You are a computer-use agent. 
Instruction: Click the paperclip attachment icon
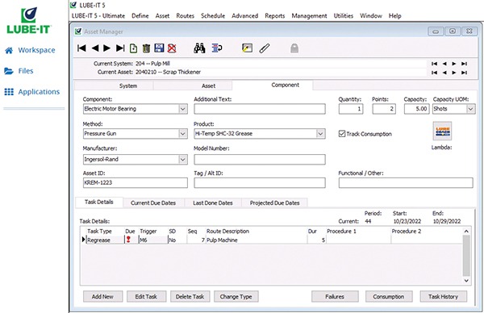tap(265, 48)
